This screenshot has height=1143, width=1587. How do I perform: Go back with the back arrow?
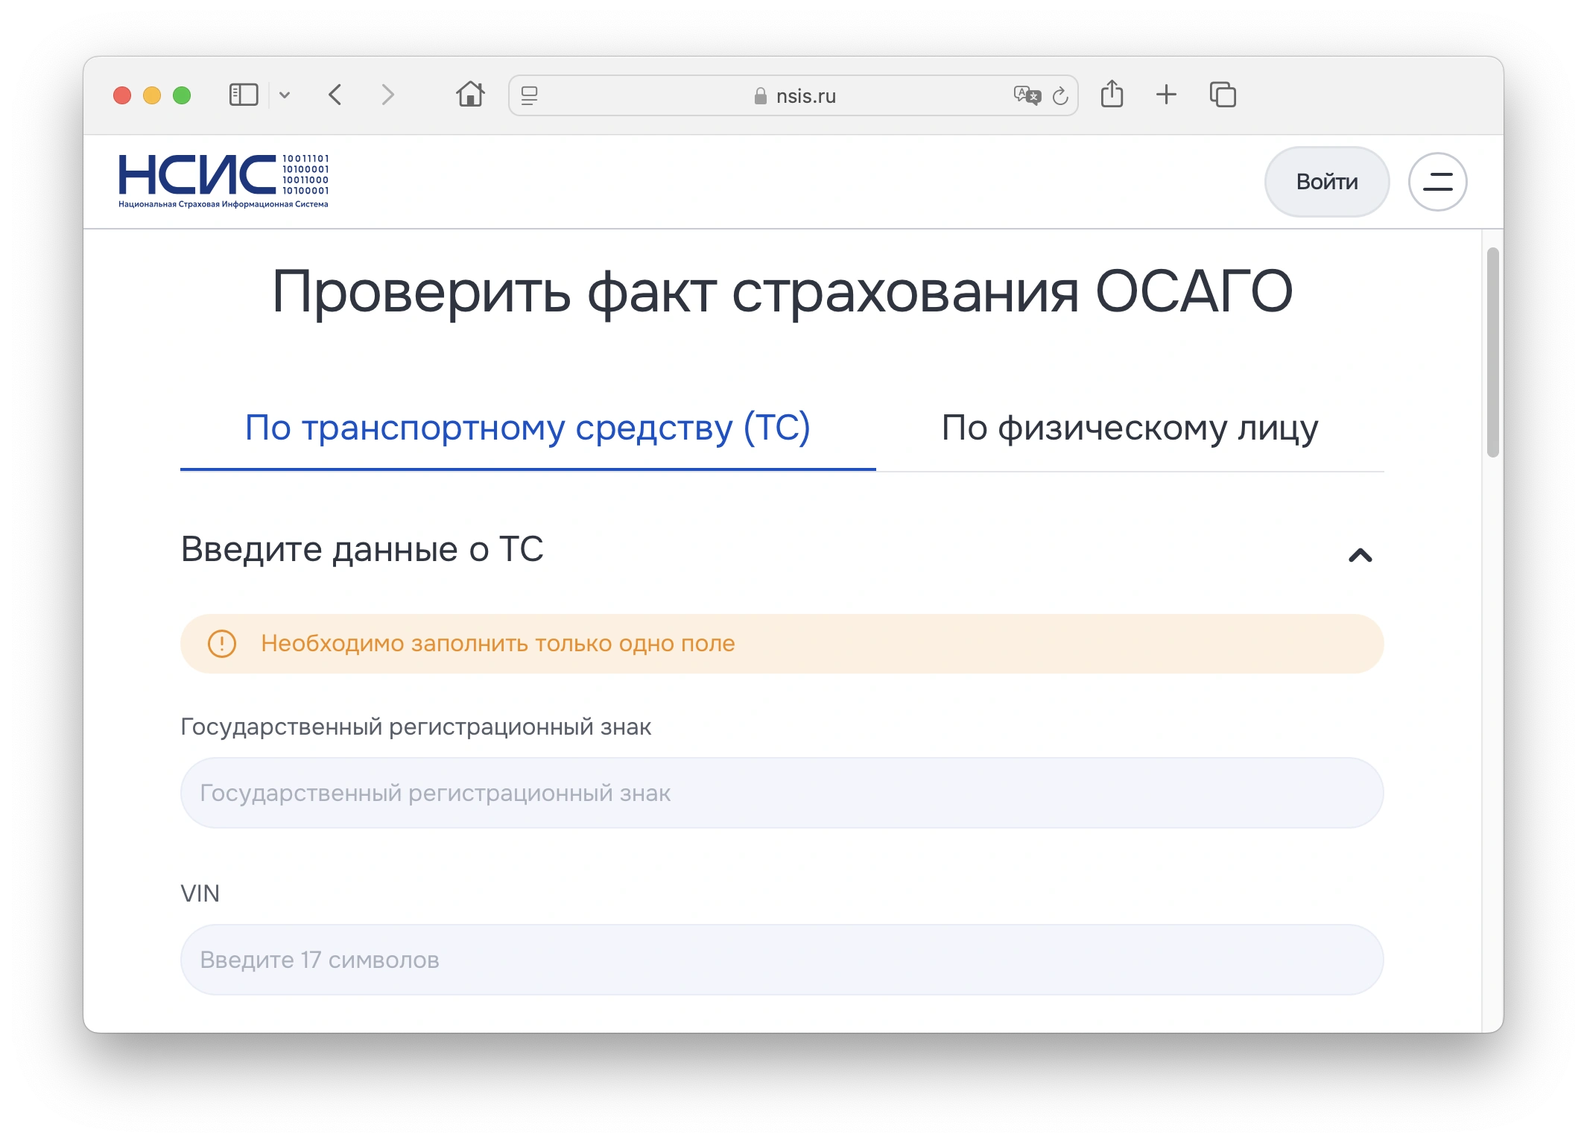point(335,95)
